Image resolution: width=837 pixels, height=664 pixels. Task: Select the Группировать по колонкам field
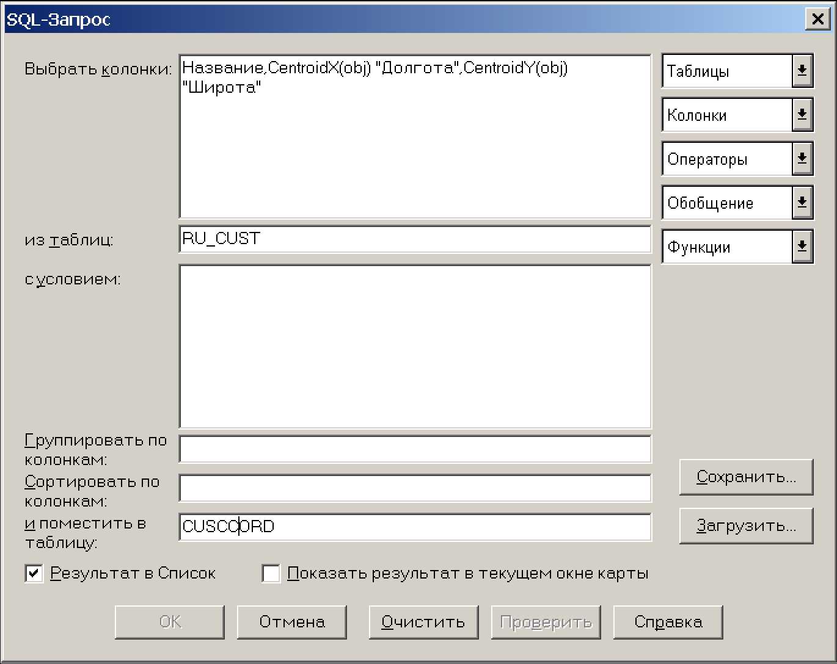point(415,449)
